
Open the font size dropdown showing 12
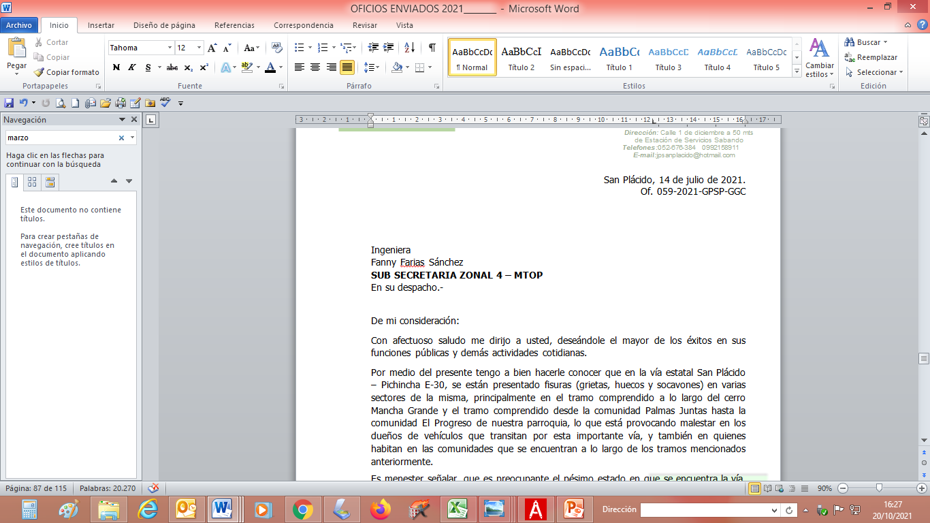199,48
